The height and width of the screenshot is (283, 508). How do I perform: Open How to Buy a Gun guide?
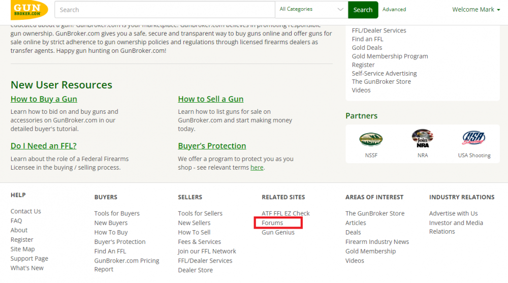coord(44,99)
